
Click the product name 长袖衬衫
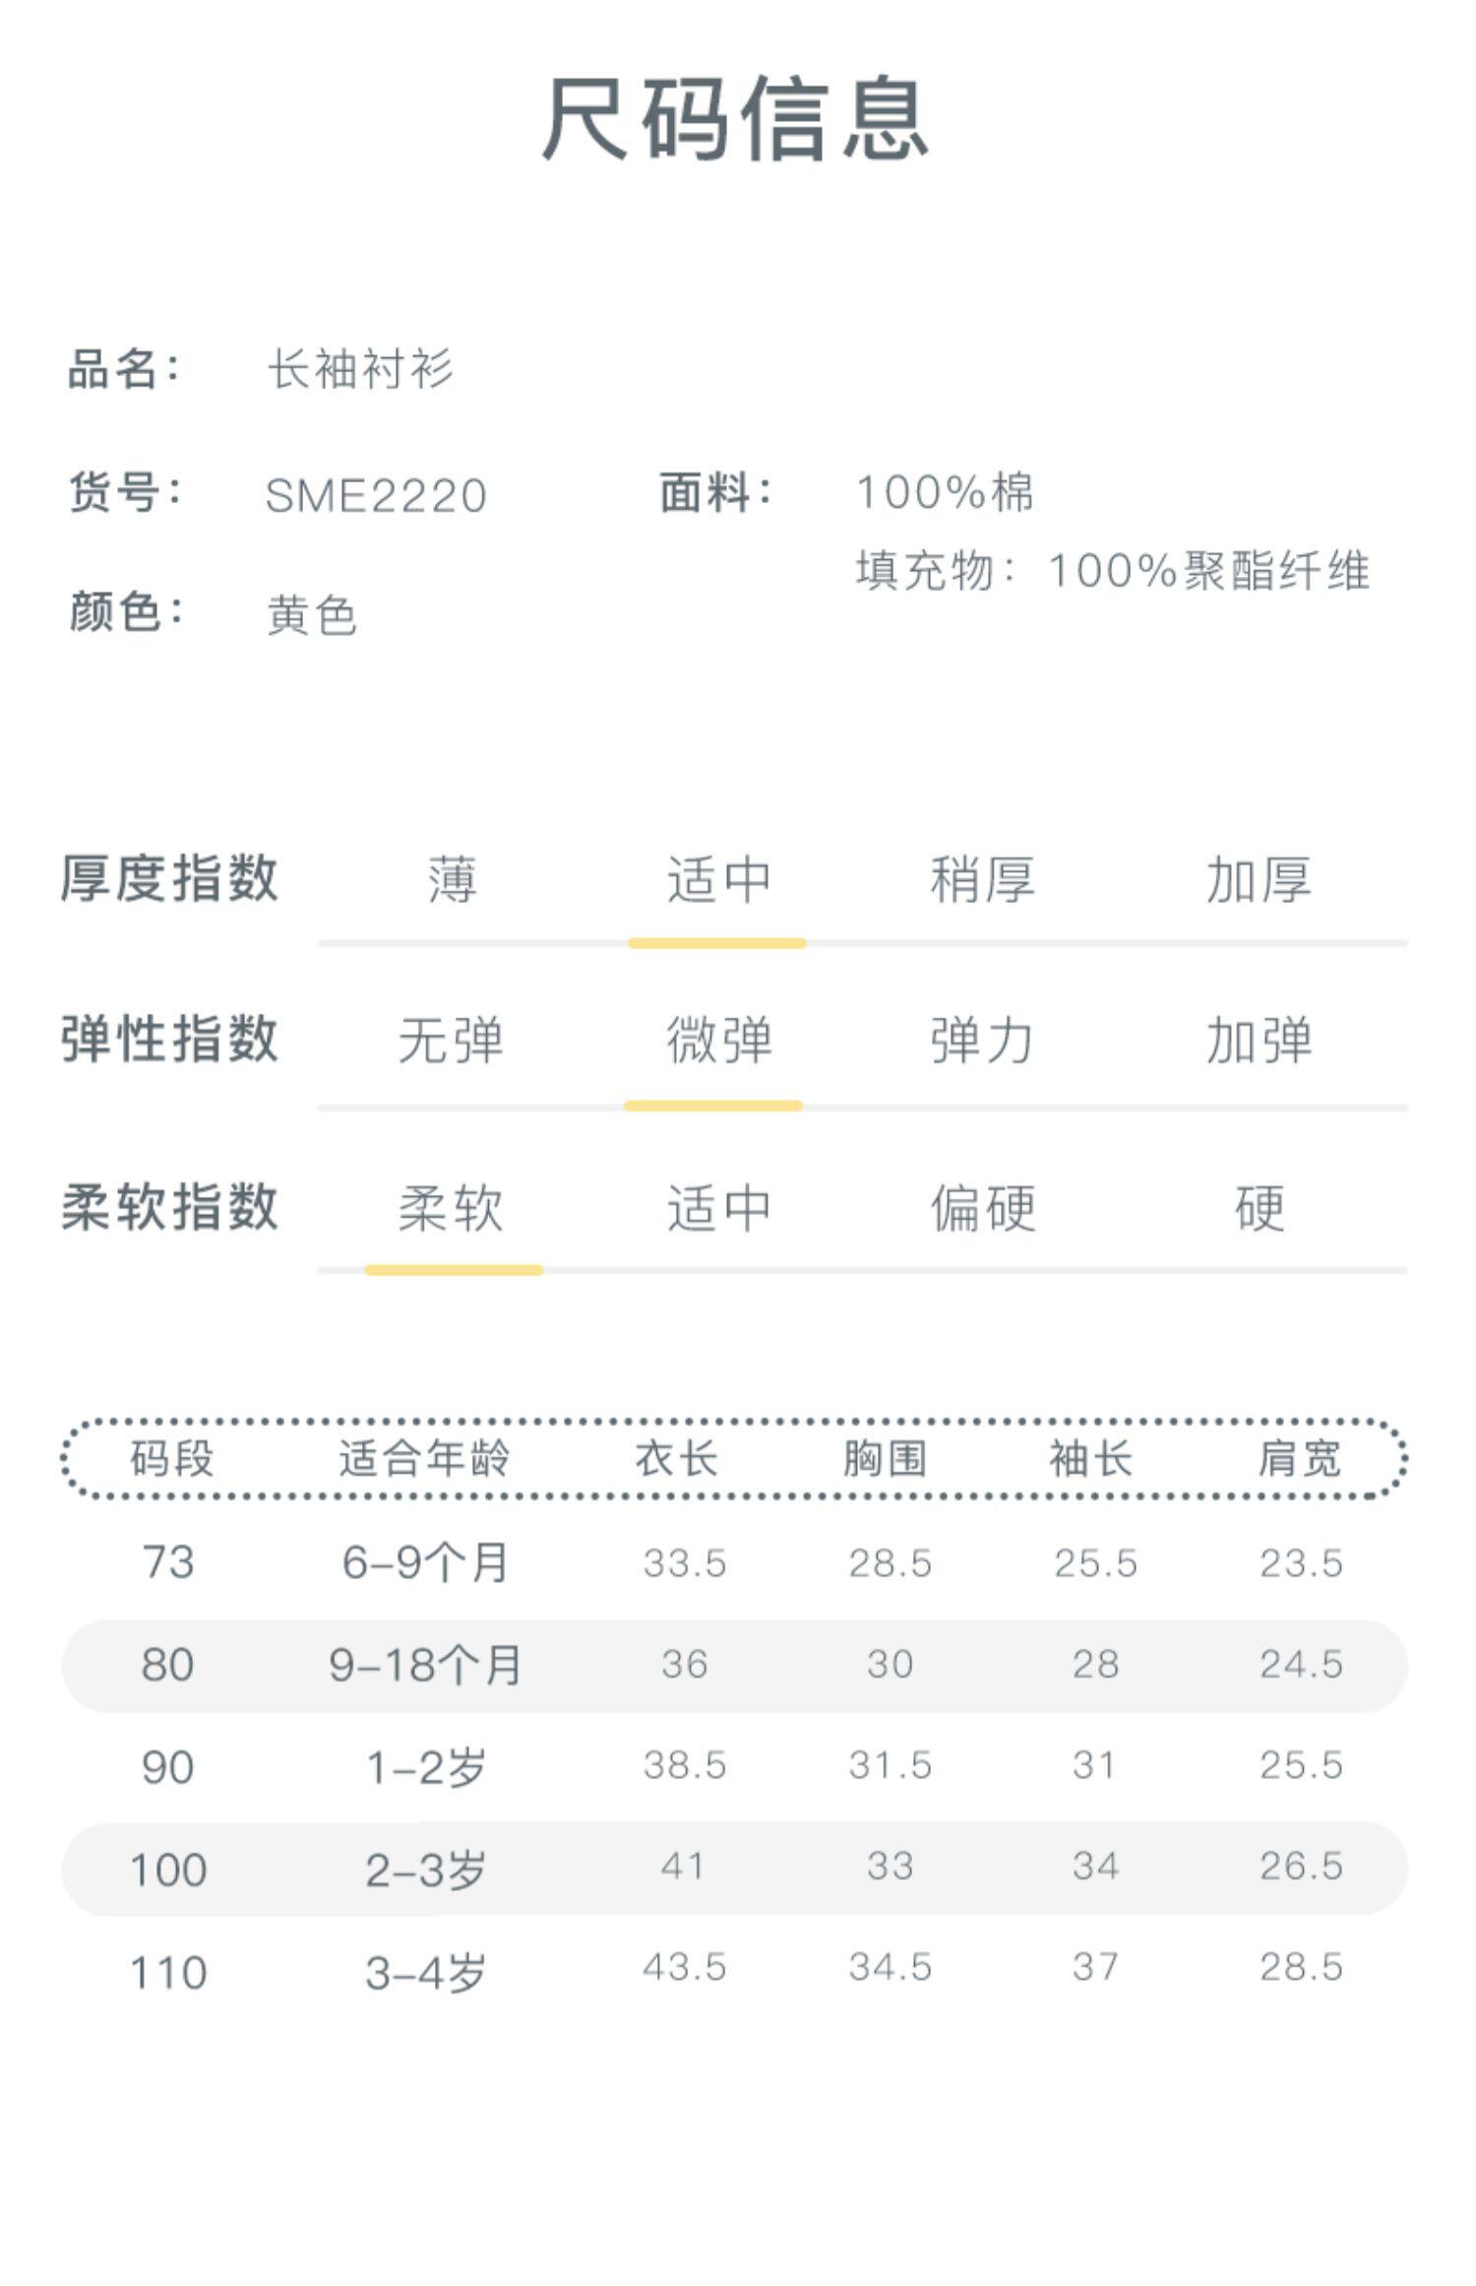click(x=361, y=369)
